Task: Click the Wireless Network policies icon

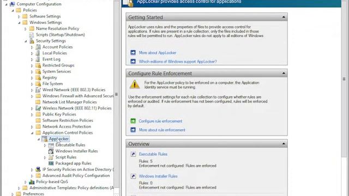Action: coord(38,108)
